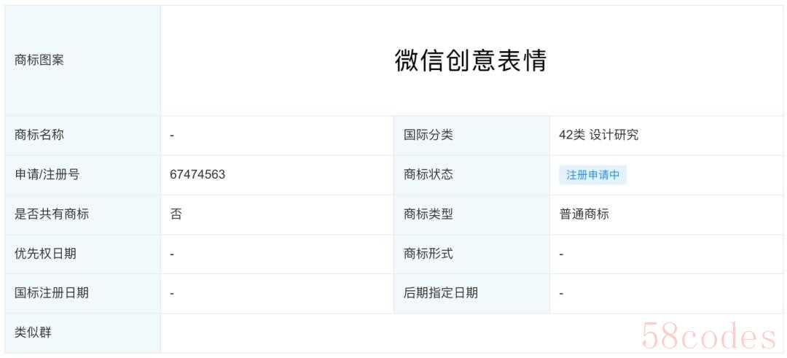Click the 申请/注册号 label cell
787x358 pixels.
coord(83,175)
